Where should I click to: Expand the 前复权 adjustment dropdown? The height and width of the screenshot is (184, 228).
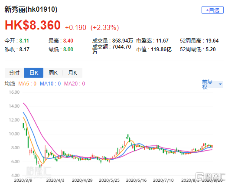click(x=212, y=84)
